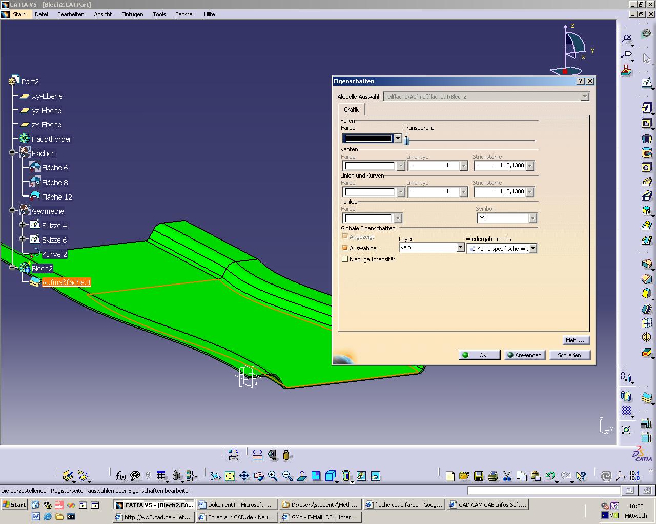Open the Layer dropdown showing Kein
The image size is (656, 524).
[x=460, y=248]
